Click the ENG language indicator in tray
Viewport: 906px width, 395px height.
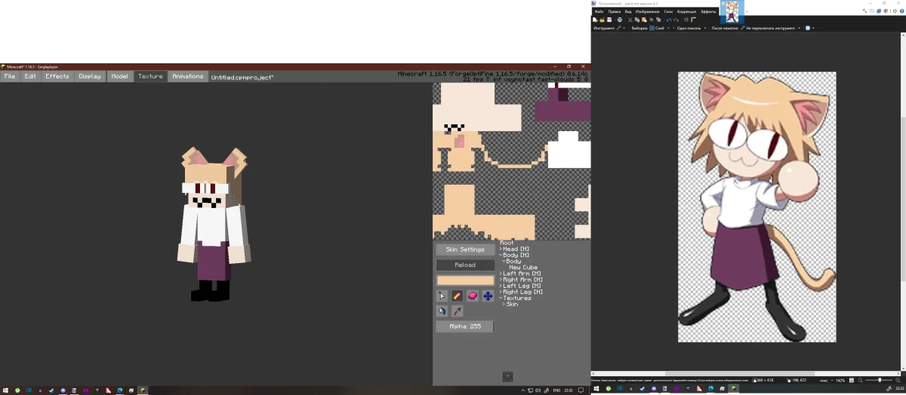coord(556,390)
